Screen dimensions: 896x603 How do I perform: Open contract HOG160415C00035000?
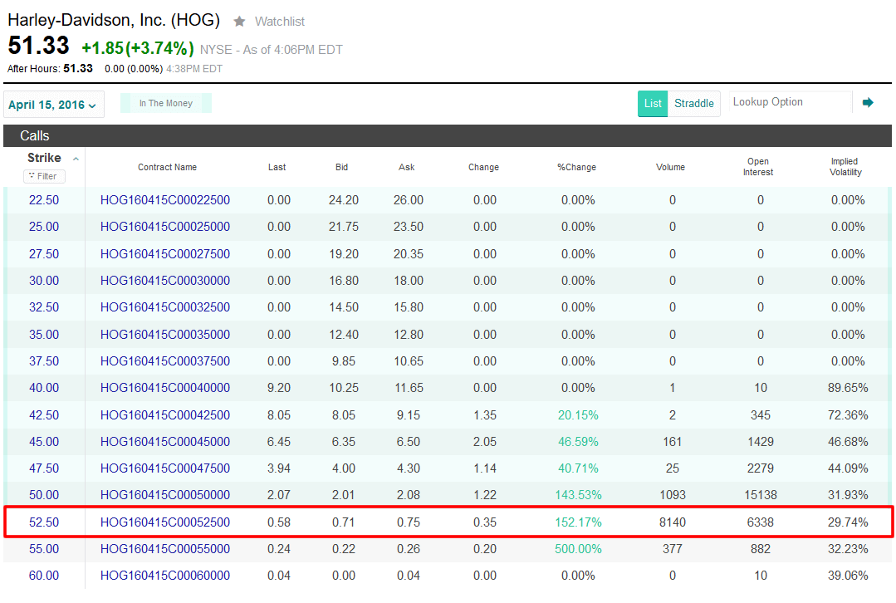165,335
